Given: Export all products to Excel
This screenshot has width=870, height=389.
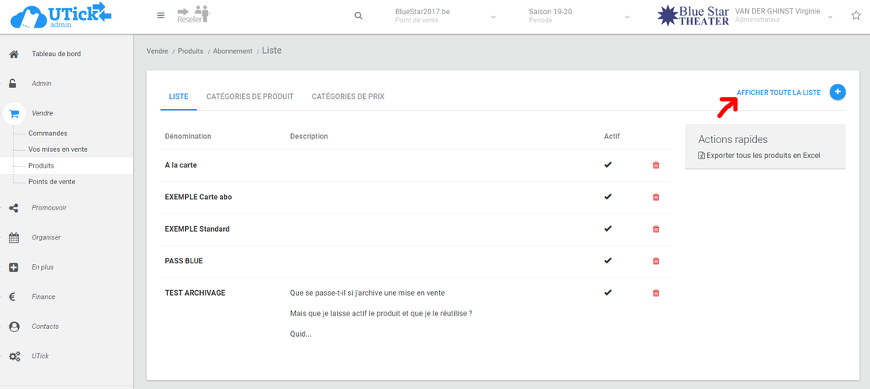Looking at the screenshot, I should click(763, 156).
